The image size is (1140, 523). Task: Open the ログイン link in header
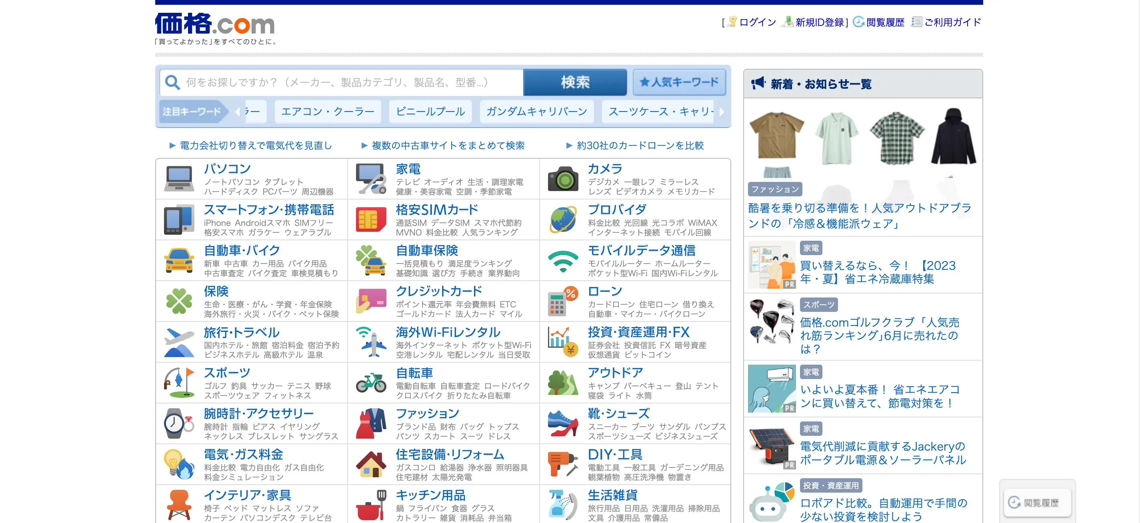tap(757, 22)
